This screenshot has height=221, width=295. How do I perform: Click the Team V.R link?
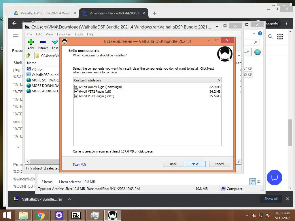click(x=79, y=164)
